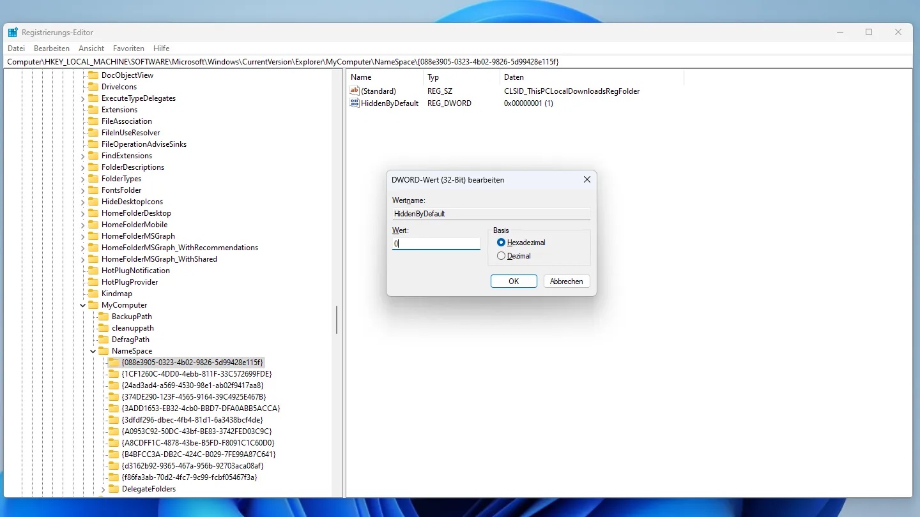Click the Registry Editor app icon in title bar
The image size is (920, 517).
point(13,33)
